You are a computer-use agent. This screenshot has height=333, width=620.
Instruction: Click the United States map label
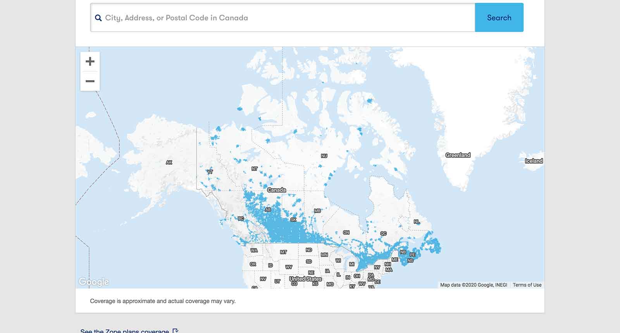[305, 279]
